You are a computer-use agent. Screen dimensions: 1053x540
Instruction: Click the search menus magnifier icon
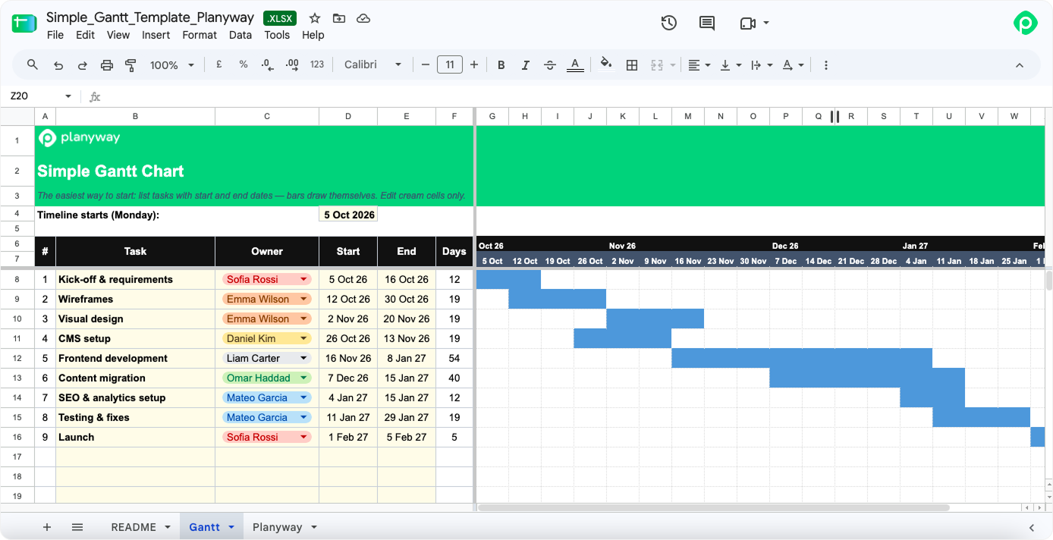tap(33, 65)
